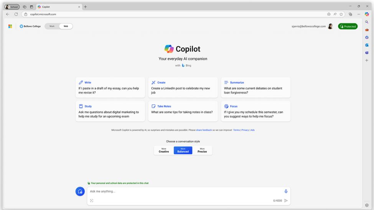Open the Write essay revision card
This screenshot has width=374, height=210.
tap(110, 87)
